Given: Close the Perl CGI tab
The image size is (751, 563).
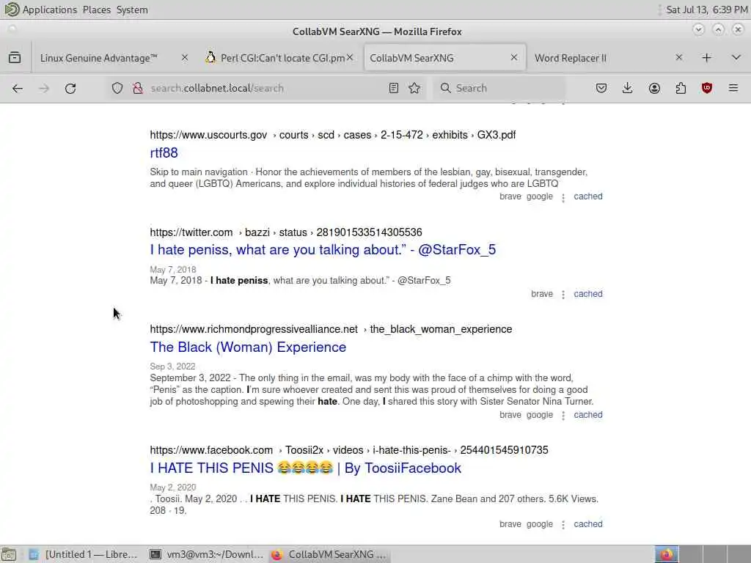Looking at the screenshot, I should [350, 57].
